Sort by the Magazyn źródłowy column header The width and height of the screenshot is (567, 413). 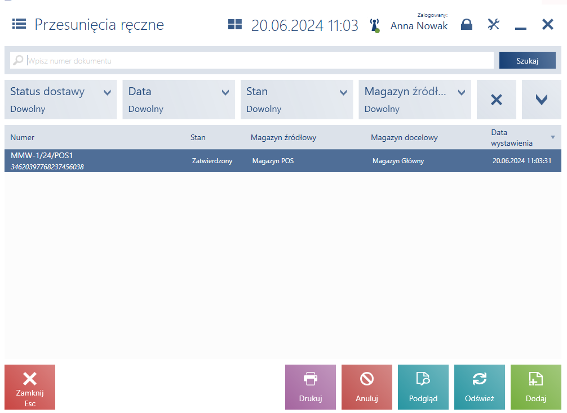click(x=283, y=137)
